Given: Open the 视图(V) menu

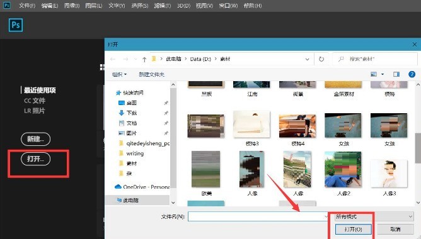Looking at the screenshot, I should pyautogui.click(x=204, y=6).
